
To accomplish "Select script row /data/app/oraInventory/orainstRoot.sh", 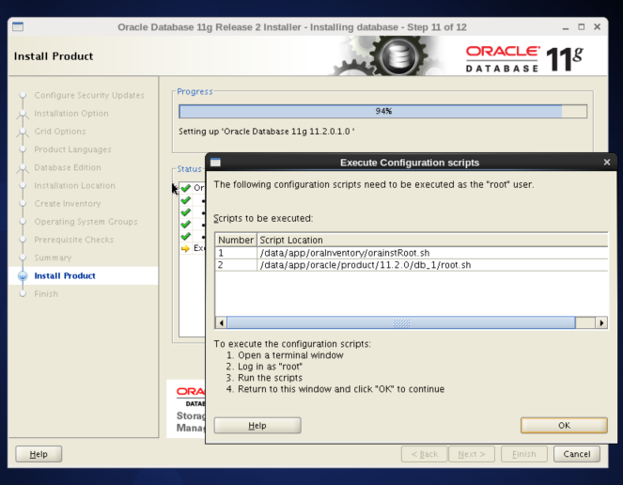I will tap(412, 253).
